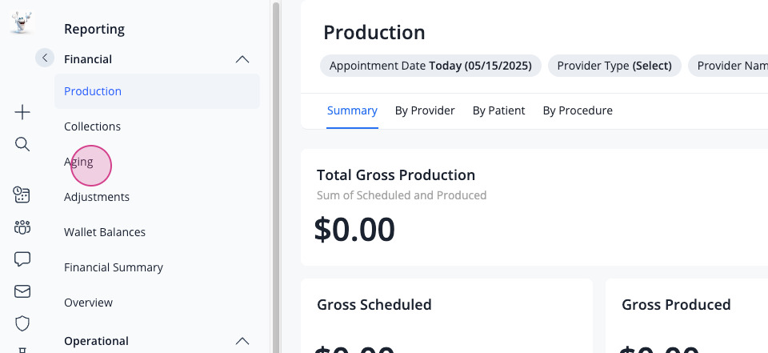Image resolution: width=768 pixels, height=353 pixels.
Task: Click the Reporting heading
Action: 94,30
